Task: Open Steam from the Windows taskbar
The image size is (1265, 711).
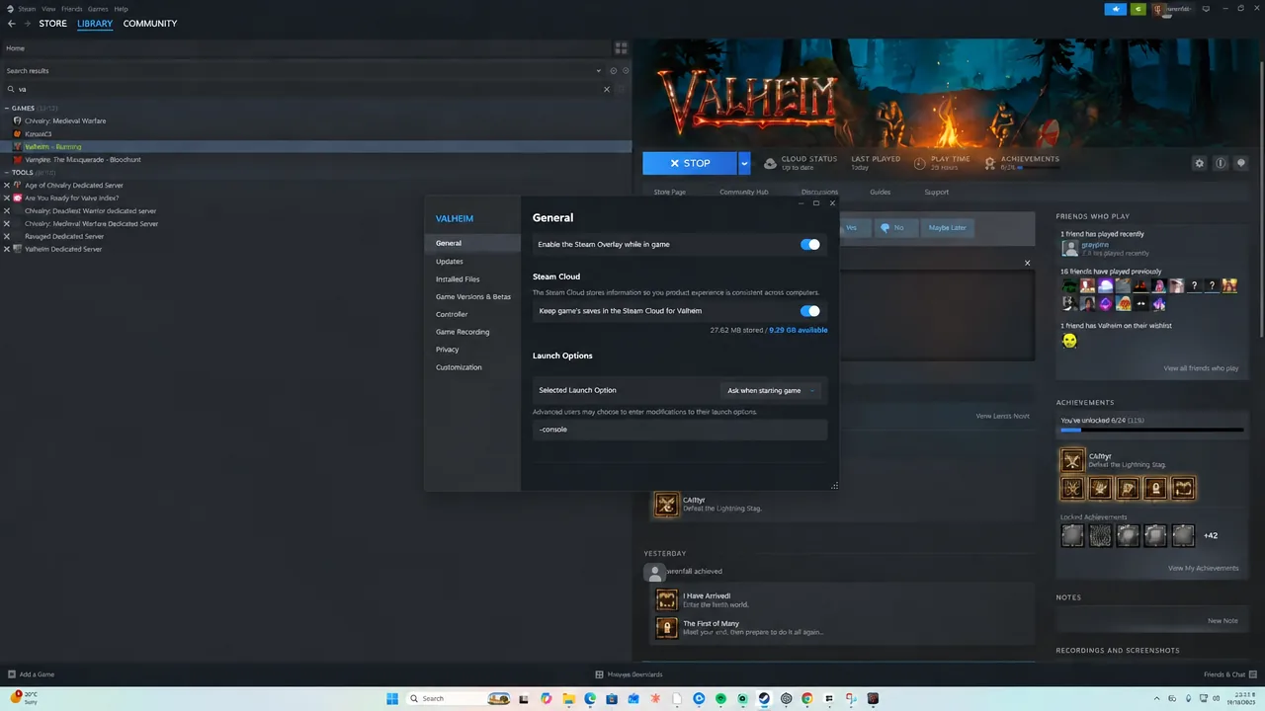Action: (764, 698)
